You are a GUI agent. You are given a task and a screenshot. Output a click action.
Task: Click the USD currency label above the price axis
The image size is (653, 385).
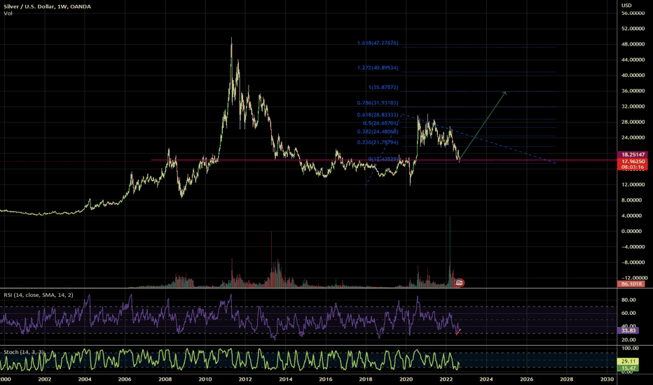click(x=626, y=6)
